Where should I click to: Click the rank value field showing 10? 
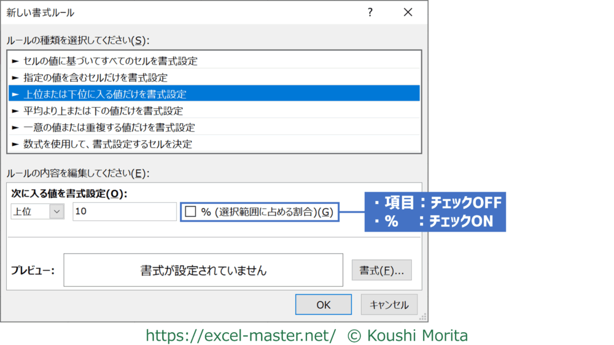pyautogui.click(x=124, y=211)
